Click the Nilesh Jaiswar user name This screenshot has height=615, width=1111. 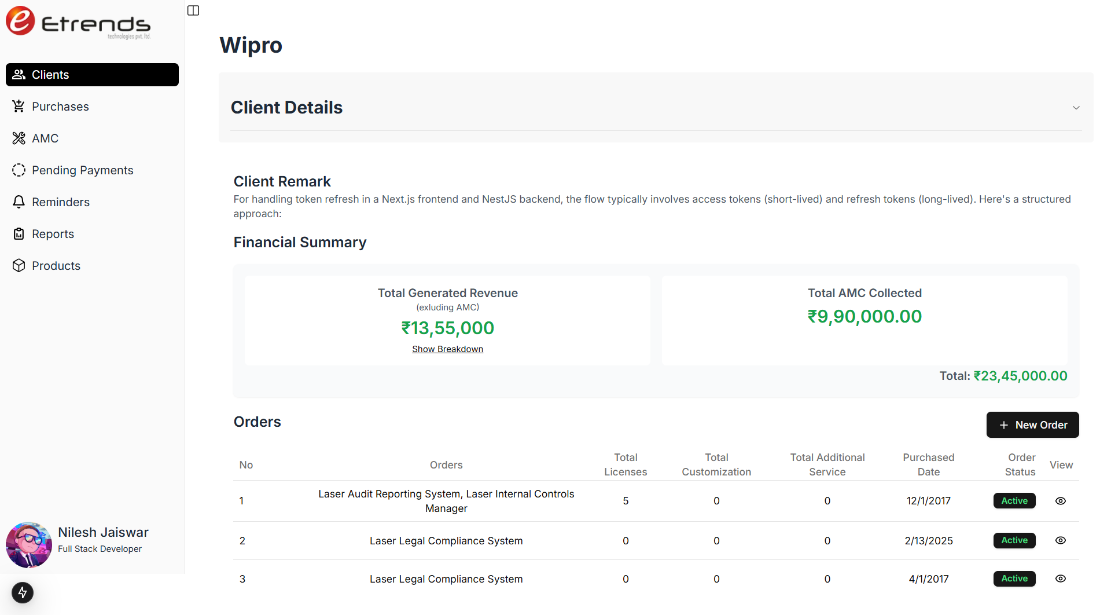(103, 532)
